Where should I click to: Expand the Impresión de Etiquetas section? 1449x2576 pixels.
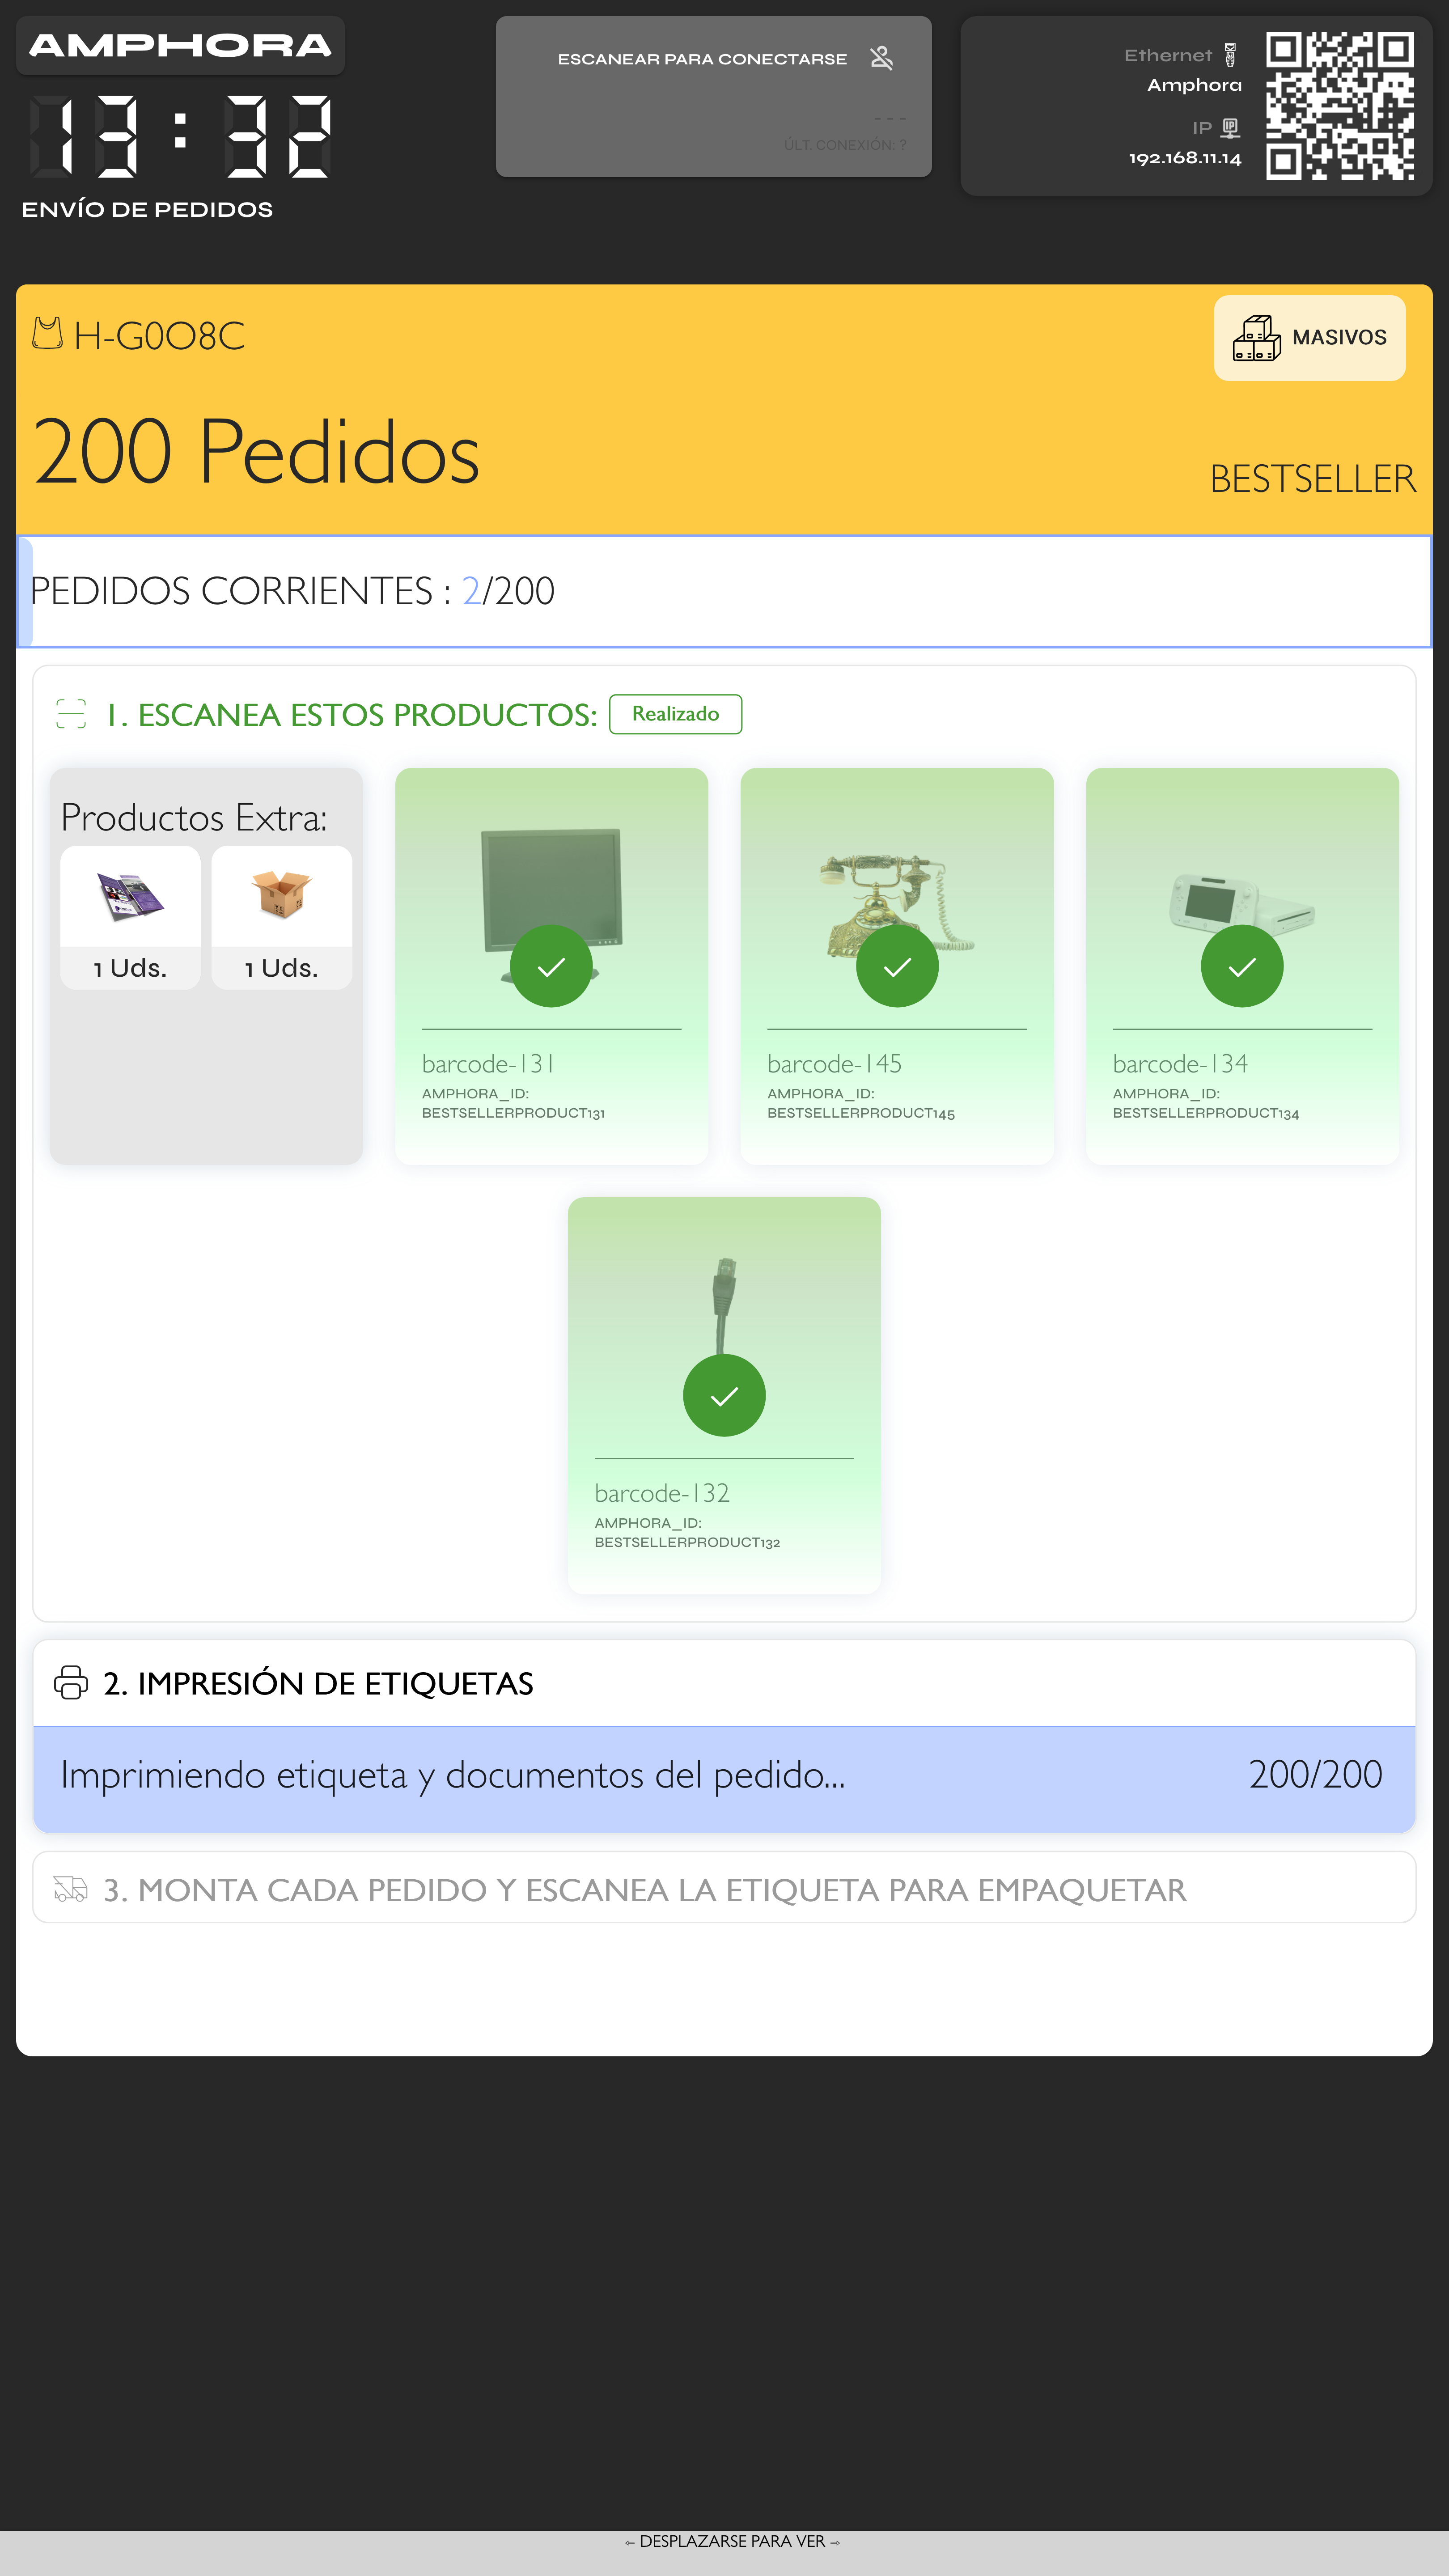click(x=724, y=1683)
